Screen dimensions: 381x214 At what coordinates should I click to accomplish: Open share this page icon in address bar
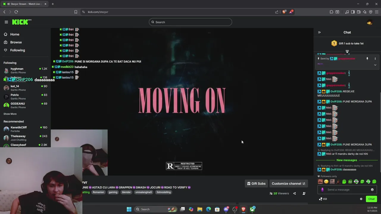(277, 12)
